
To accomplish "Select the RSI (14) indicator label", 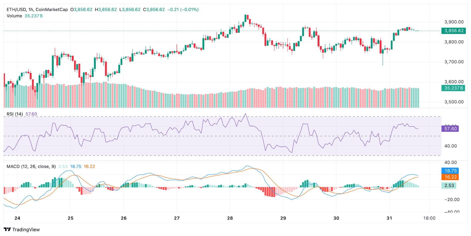I will click(x=15, y=114).
